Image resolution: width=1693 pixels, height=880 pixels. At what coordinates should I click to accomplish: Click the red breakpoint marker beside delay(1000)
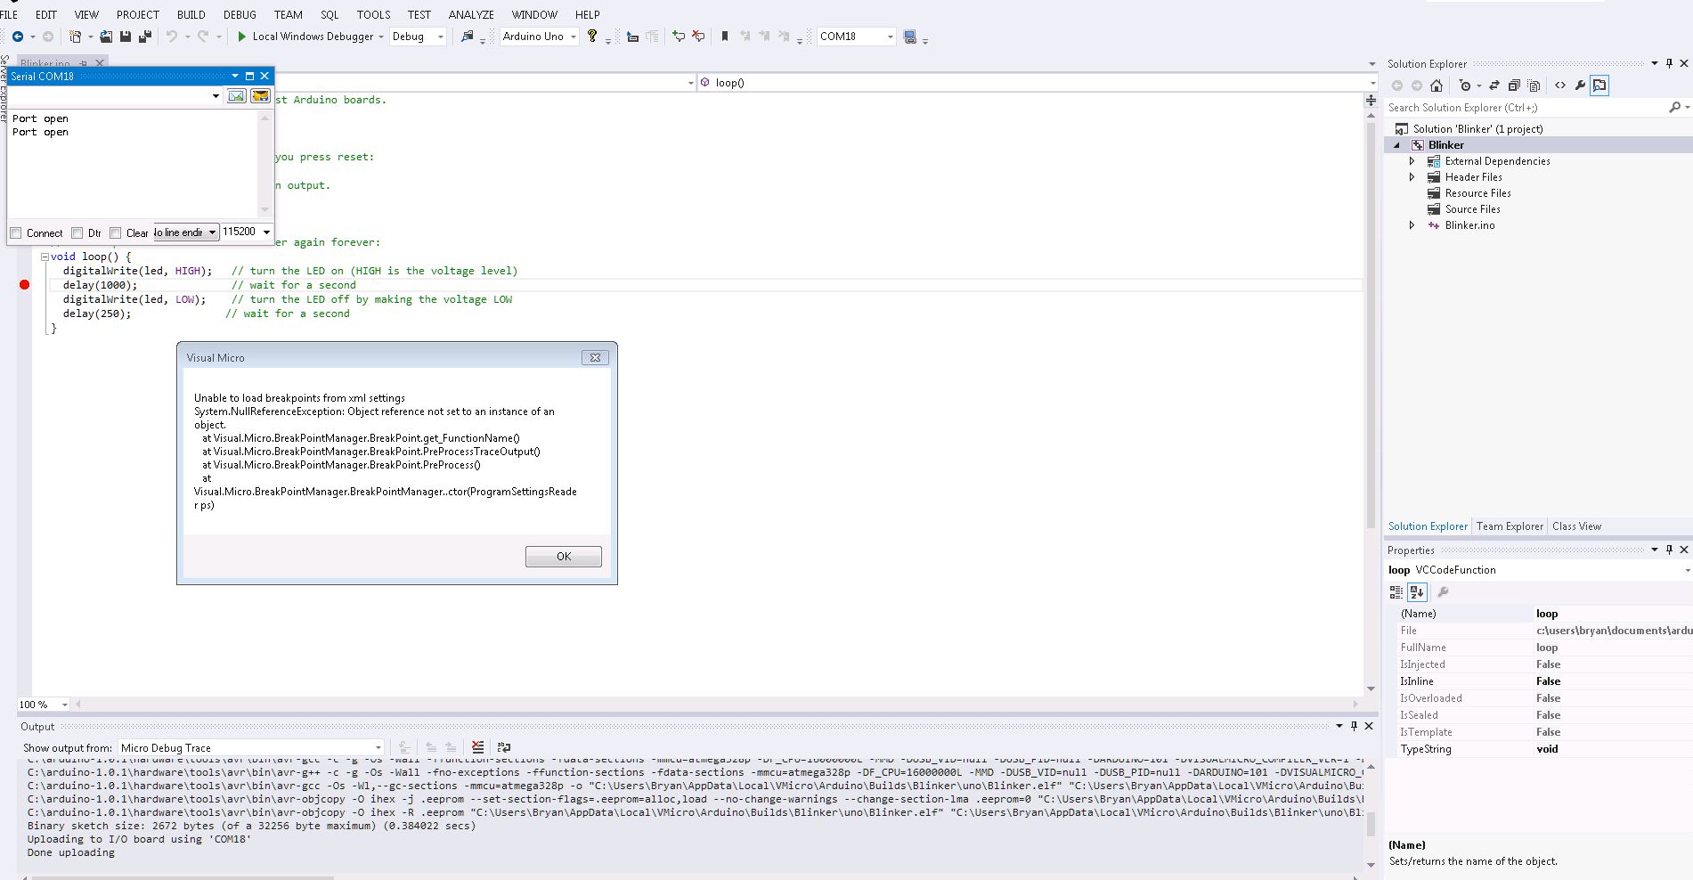click(25, 285)
